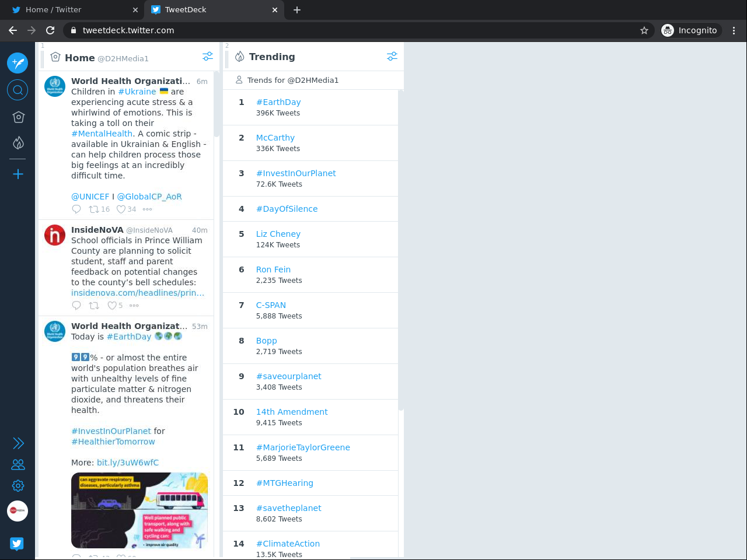Reply to the WHO Ukraine children tweet
The width and height of the screenshot is (747, 560).
pos(76,209)
